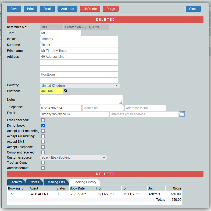Purge the deleted customer record

click(110, 9)
